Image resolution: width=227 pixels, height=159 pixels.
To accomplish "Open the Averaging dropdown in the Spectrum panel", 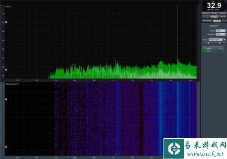I will coord(220,34).
